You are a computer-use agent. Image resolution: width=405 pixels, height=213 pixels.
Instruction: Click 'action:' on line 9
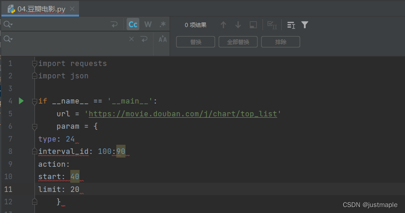tap(54, 164)
